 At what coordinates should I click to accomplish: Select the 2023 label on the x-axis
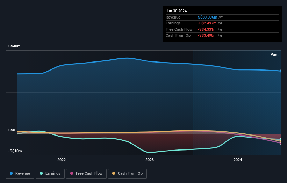150,160
